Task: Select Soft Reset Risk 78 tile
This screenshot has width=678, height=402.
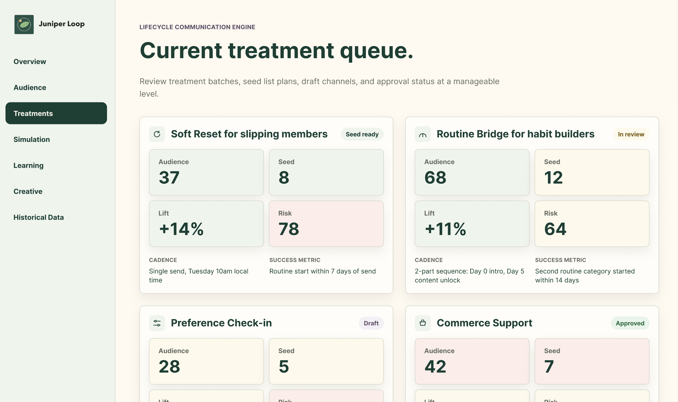Action: pyautogui.click(x=326, y=224)
